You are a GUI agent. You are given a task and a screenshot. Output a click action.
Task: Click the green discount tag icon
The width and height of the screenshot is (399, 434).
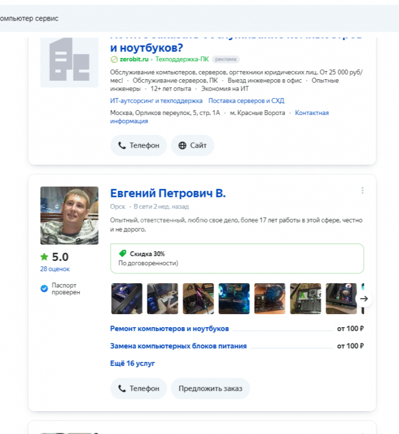[122, 253]
